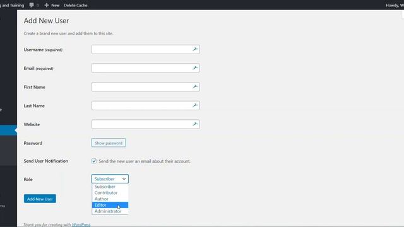Choose Administrator from the Role list
This screenshot has height=227, width=404.
(110, 211)
